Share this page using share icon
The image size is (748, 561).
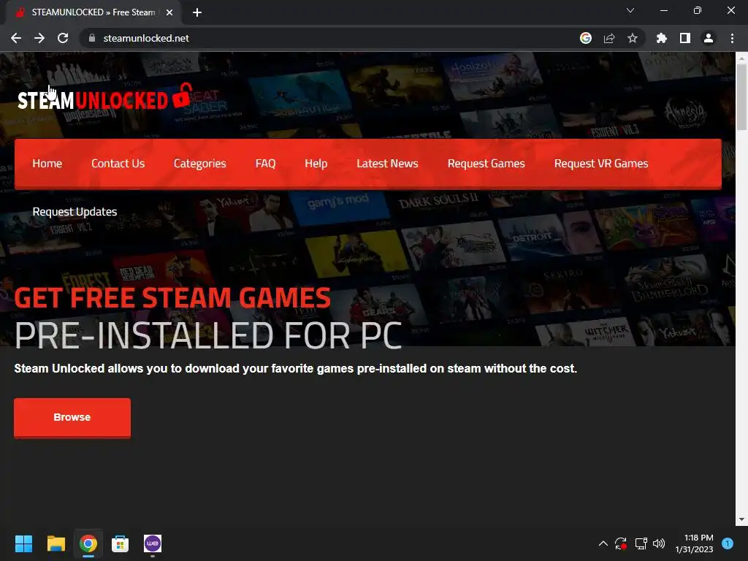point(609,38)
